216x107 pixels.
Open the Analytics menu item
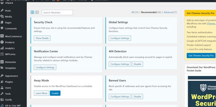coord(10,48)
